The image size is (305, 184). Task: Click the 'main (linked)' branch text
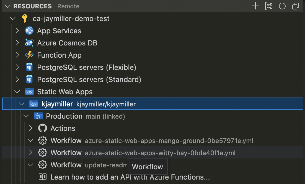(105, 116)
